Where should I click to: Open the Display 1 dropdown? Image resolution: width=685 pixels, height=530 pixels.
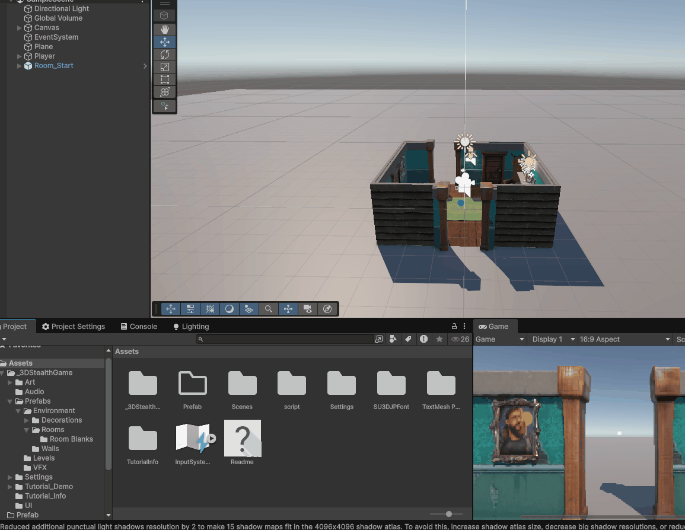(x=553, y=339)
